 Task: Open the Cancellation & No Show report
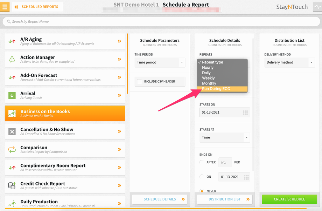pos(65,131)
